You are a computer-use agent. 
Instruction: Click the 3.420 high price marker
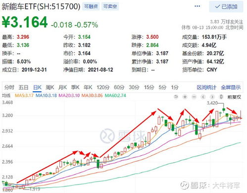(x=212, y=103)
